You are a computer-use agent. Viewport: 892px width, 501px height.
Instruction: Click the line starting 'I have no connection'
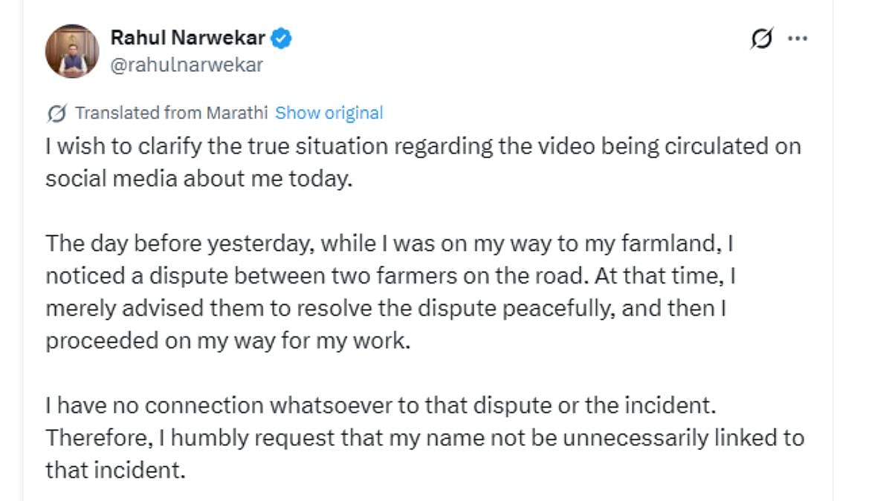click(x=384, y=406)
